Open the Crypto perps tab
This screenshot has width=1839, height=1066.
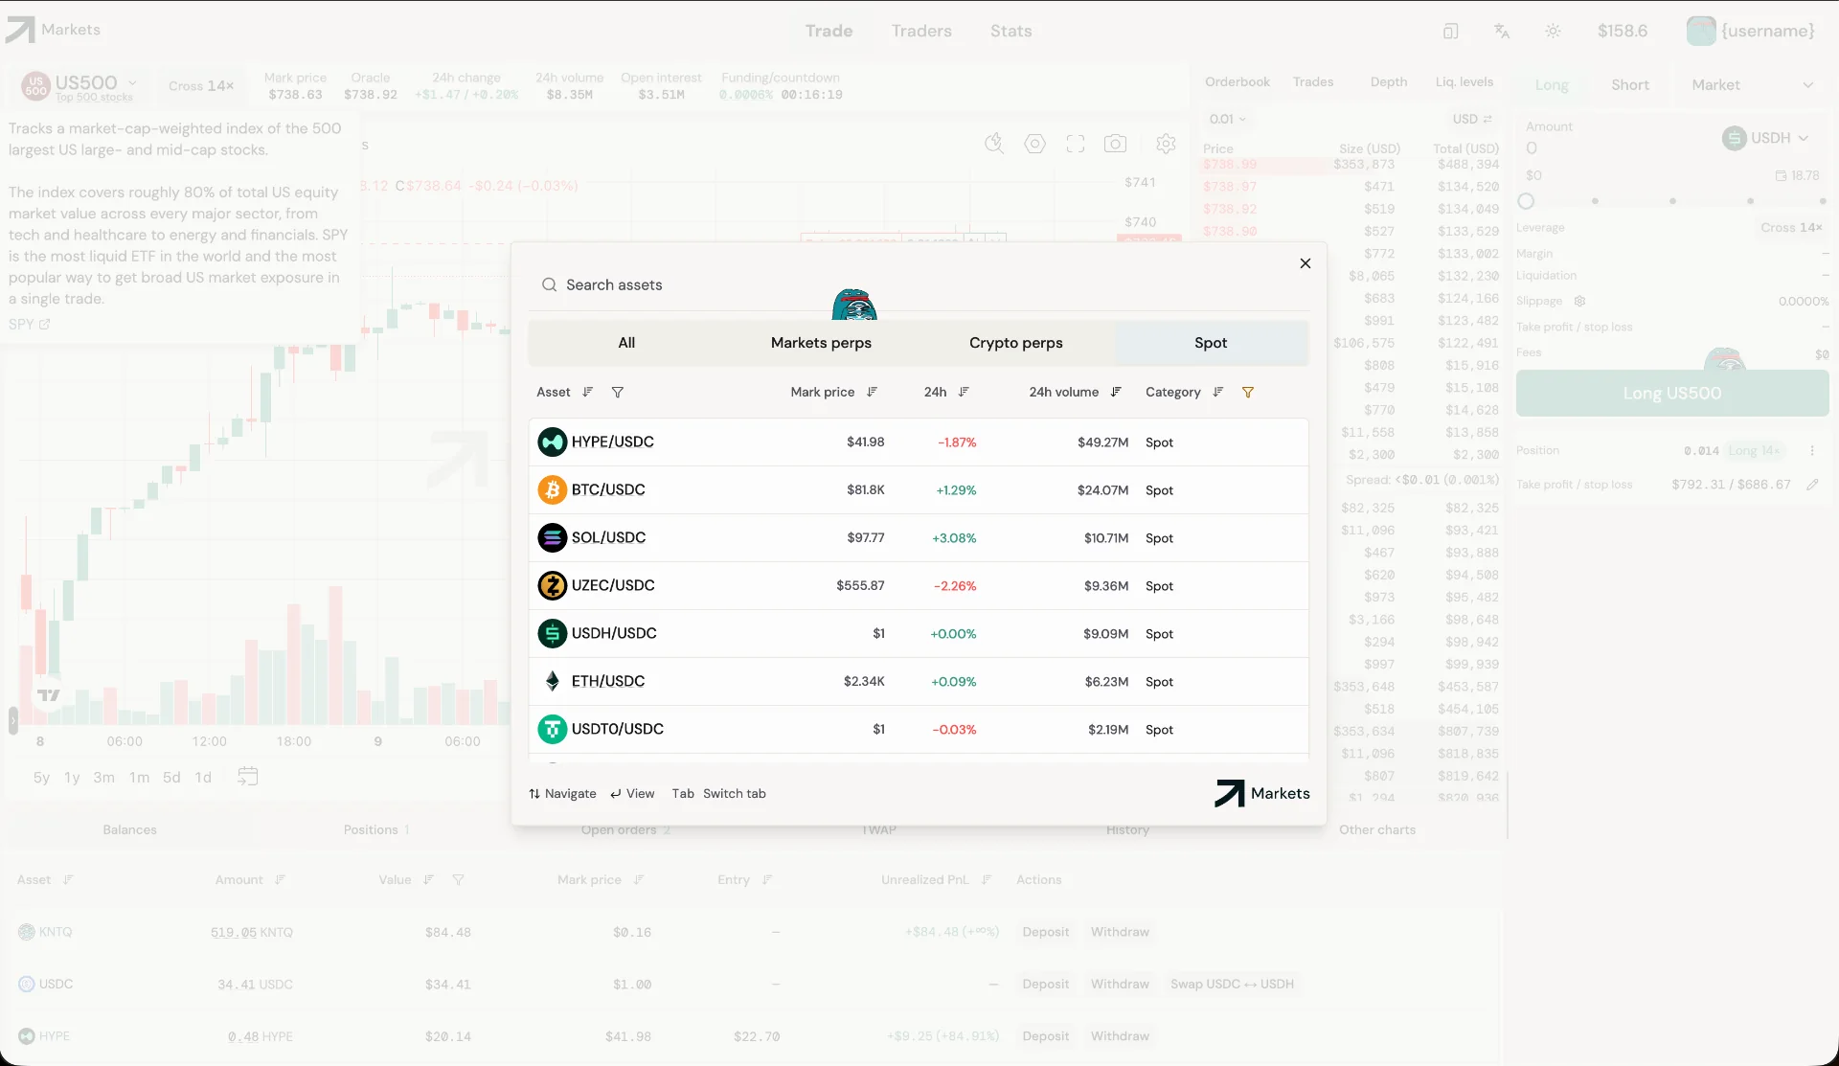pos(1015,343)
